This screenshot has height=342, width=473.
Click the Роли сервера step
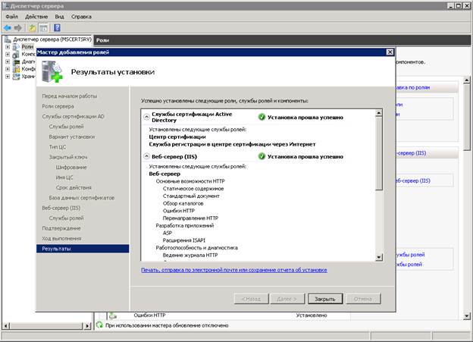coord(58,106)
